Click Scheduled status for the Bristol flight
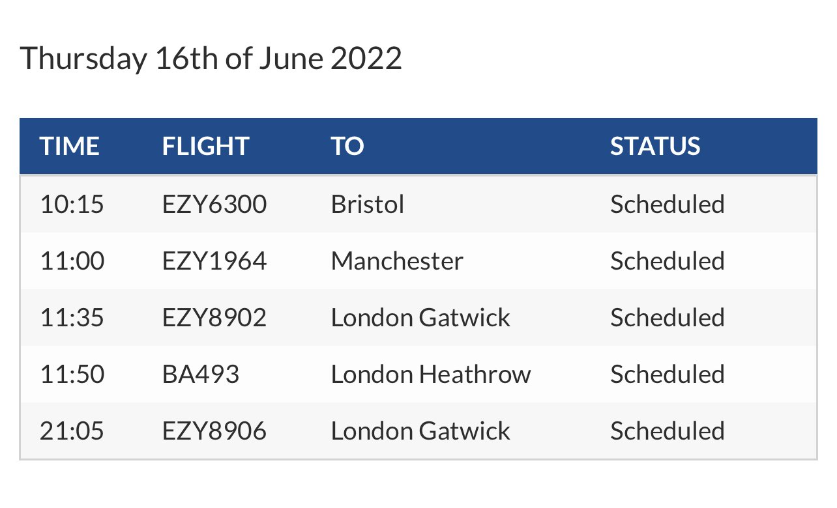 click(668, 205)
